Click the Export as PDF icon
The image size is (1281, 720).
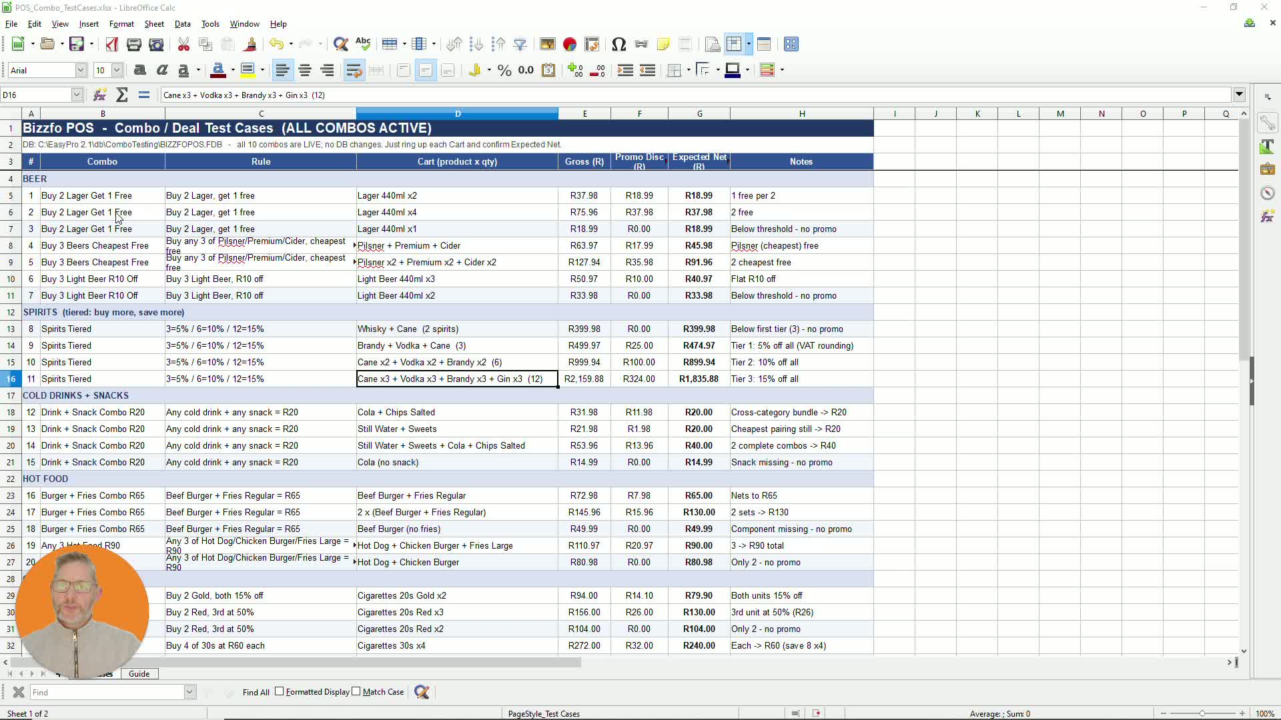coord(112,44)
